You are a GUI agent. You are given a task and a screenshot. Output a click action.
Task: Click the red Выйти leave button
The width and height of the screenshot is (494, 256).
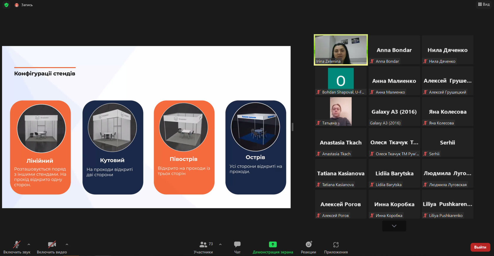coord(480,247)
